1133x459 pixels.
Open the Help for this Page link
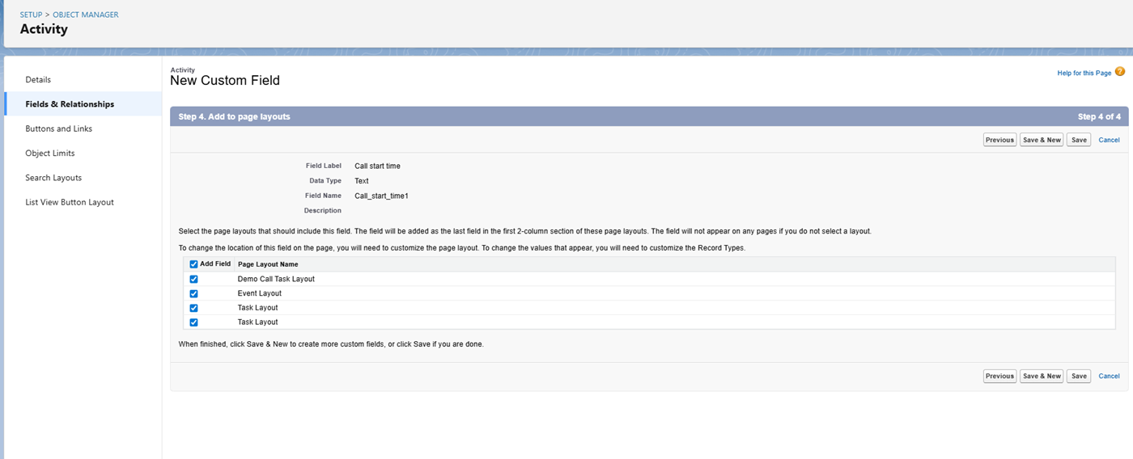[1084, 73]
